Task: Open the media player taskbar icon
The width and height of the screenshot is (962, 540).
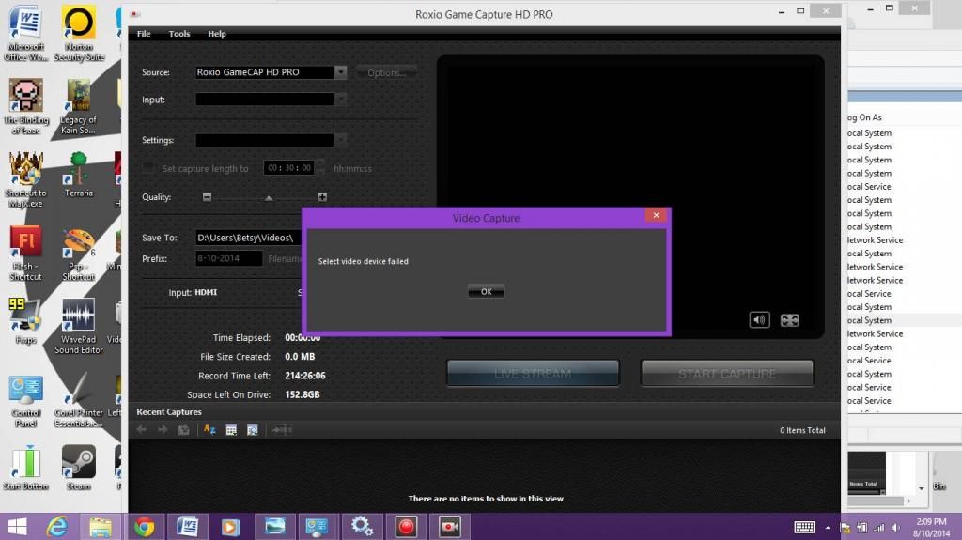Action: (231, 527)
